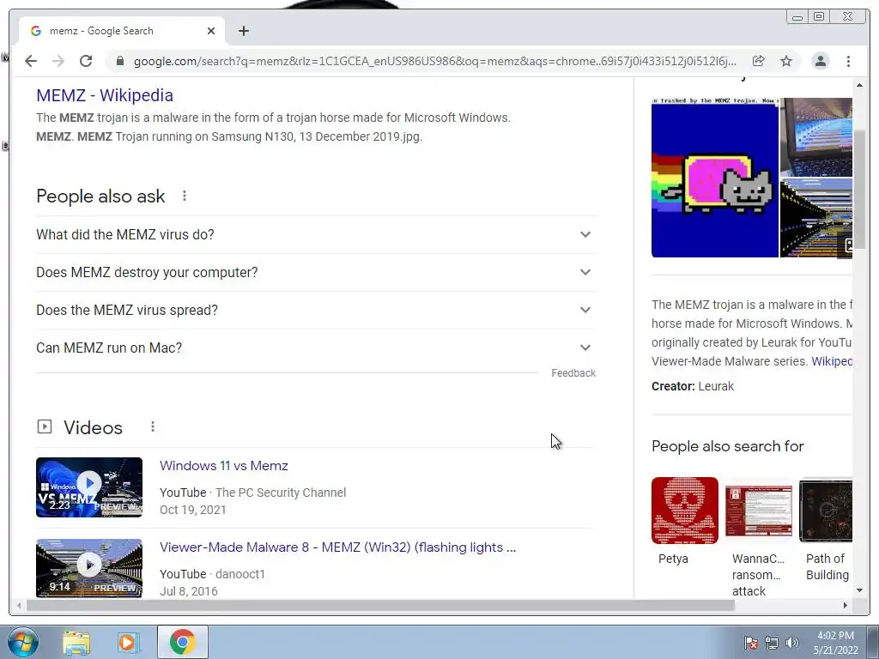Open the share page icon in address bar
Screen dimensions: 879x659
pos(759,61)
